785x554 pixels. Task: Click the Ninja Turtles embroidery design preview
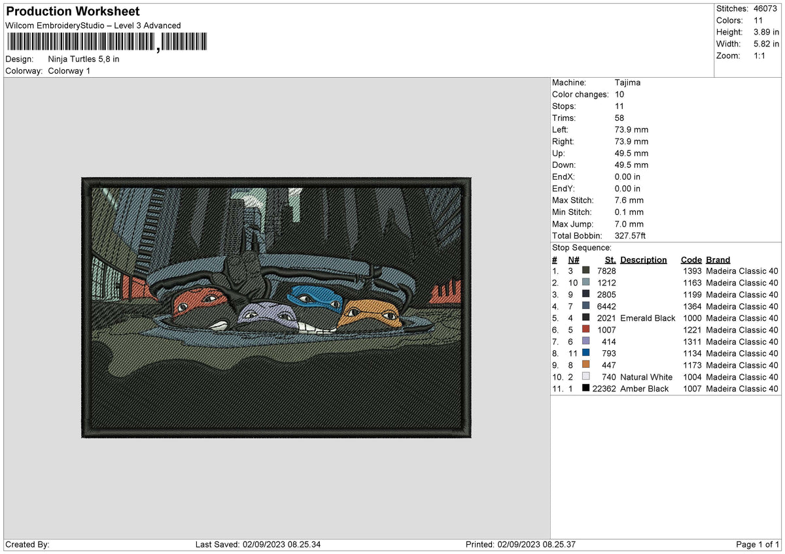[x=276, y=307]
